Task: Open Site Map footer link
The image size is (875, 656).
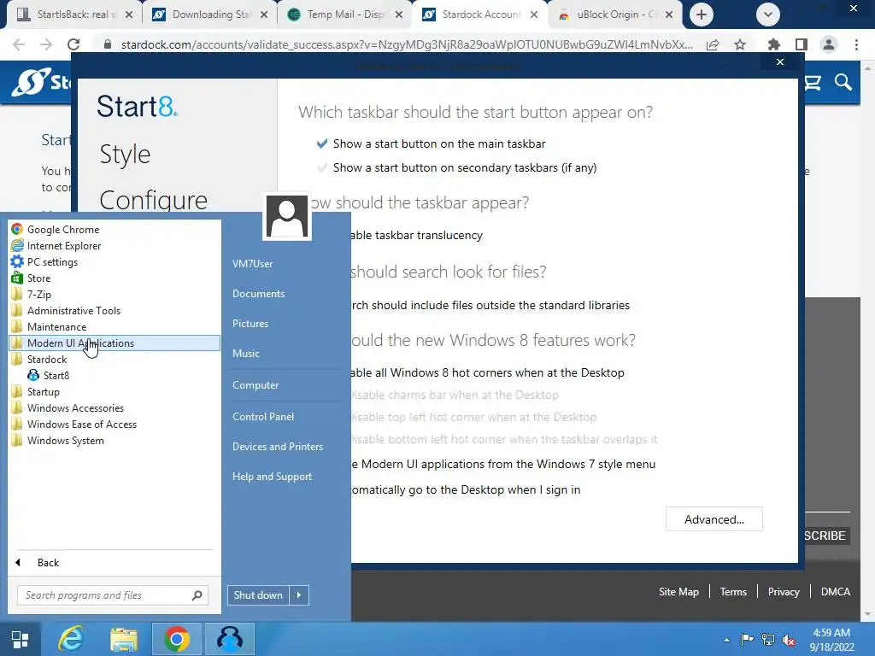Action: [678, 592]
